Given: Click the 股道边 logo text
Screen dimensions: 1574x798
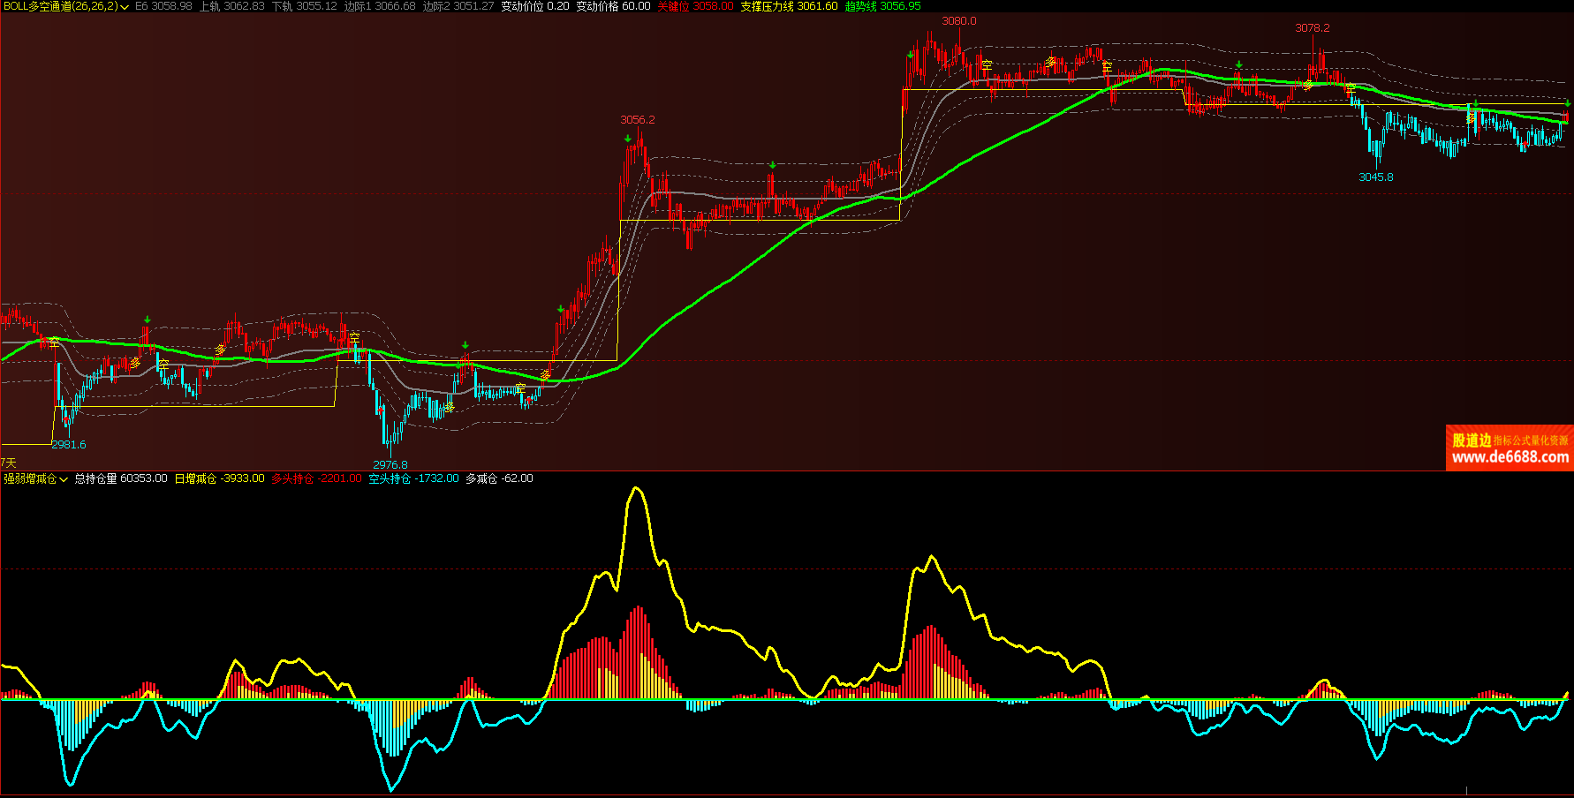Looking at the screenshot, I should click(x=1472, y=440).
